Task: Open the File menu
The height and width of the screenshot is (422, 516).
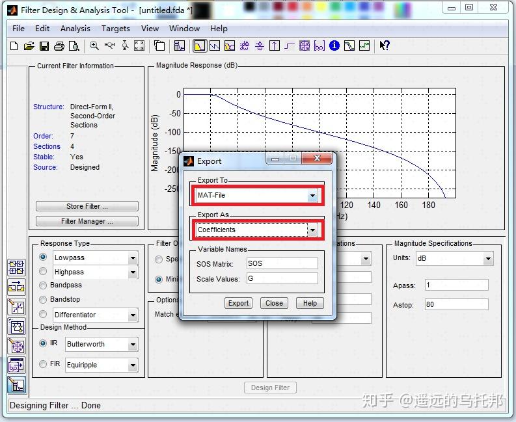Action: pos(18,29)
